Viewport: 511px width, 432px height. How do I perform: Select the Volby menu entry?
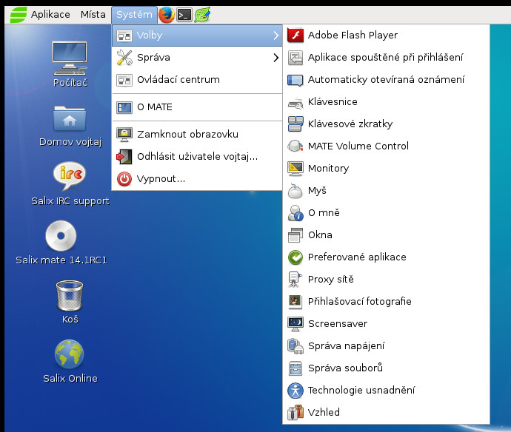coord(197,36)
